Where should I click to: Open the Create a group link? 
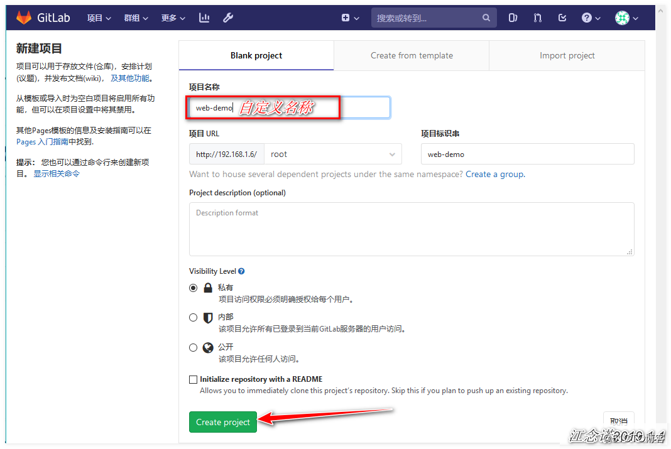click(495, 174)
